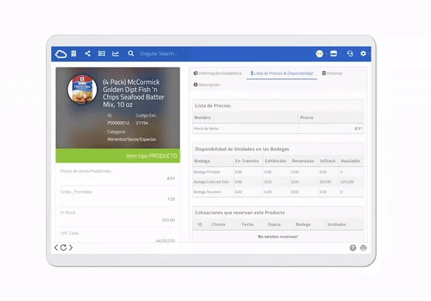Open the store icon dropdown

point(333,54)
